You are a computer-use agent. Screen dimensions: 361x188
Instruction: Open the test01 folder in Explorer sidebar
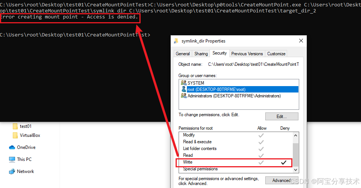tap(26, 126)
